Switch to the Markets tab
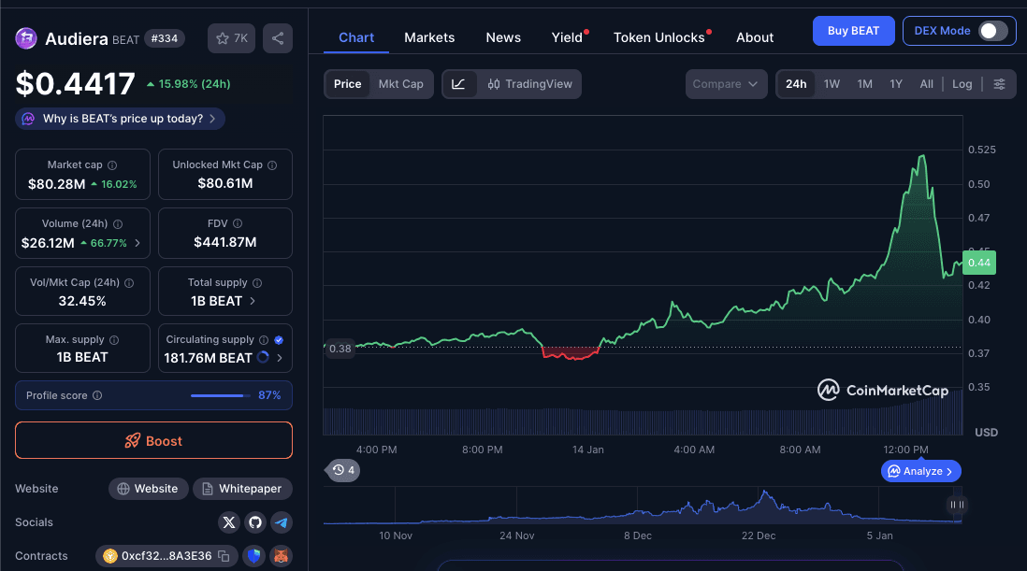Screen dimensions: 1027x571 429,37
